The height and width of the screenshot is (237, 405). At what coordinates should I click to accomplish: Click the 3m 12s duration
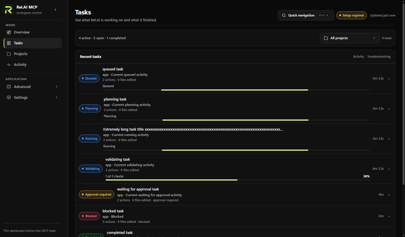[x=378, y=139]
